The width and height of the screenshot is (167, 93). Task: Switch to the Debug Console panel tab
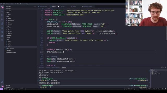click(56, 68)
